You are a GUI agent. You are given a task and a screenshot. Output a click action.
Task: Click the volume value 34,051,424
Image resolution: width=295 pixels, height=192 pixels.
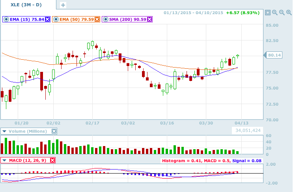pos(248,130)
